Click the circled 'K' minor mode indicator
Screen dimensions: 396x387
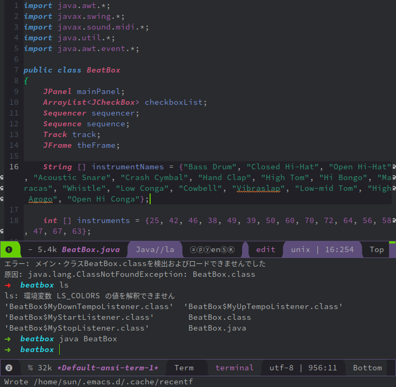coord(231,249)
